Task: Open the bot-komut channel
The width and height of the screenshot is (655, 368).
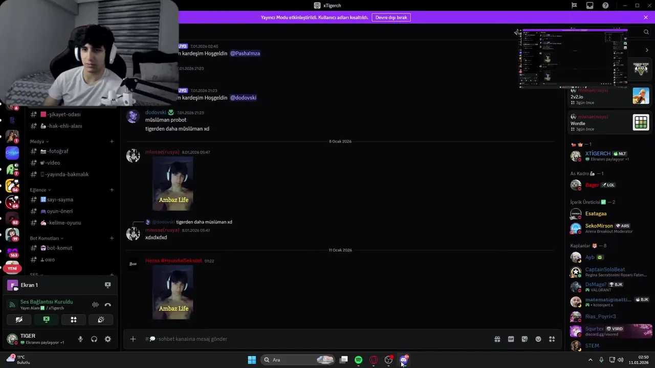Action: coord(72,248)
